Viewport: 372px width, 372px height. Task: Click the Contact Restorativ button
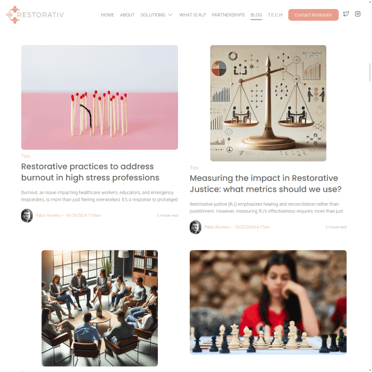point(313,15)
